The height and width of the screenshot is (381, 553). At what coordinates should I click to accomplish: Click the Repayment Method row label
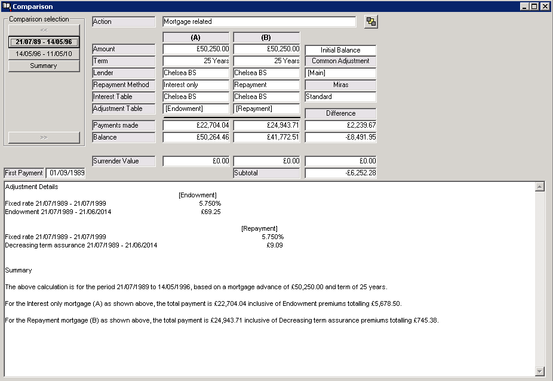click(x=124, y=85)
